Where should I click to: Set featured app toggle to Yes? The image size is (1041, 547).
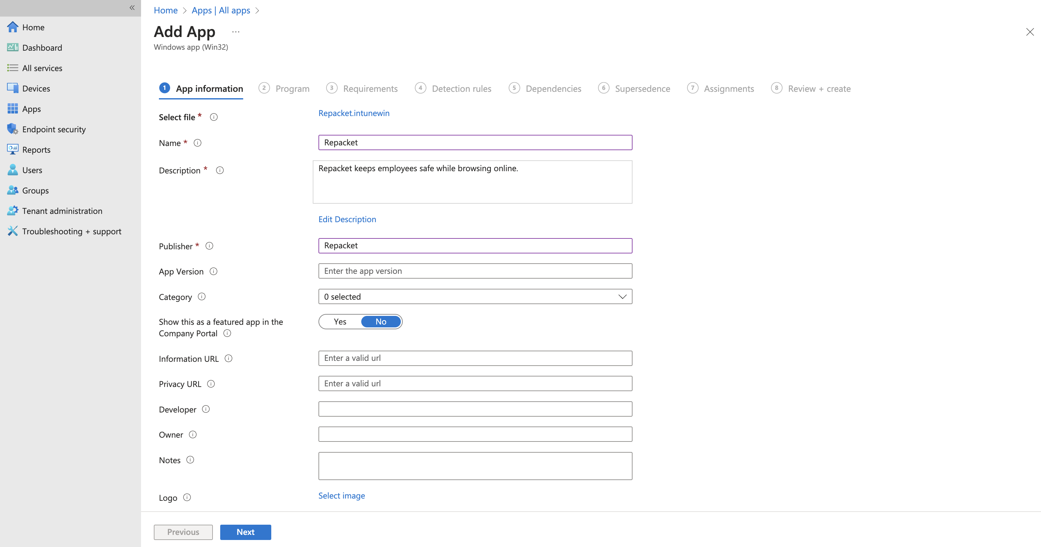click(x=340, y=322)
